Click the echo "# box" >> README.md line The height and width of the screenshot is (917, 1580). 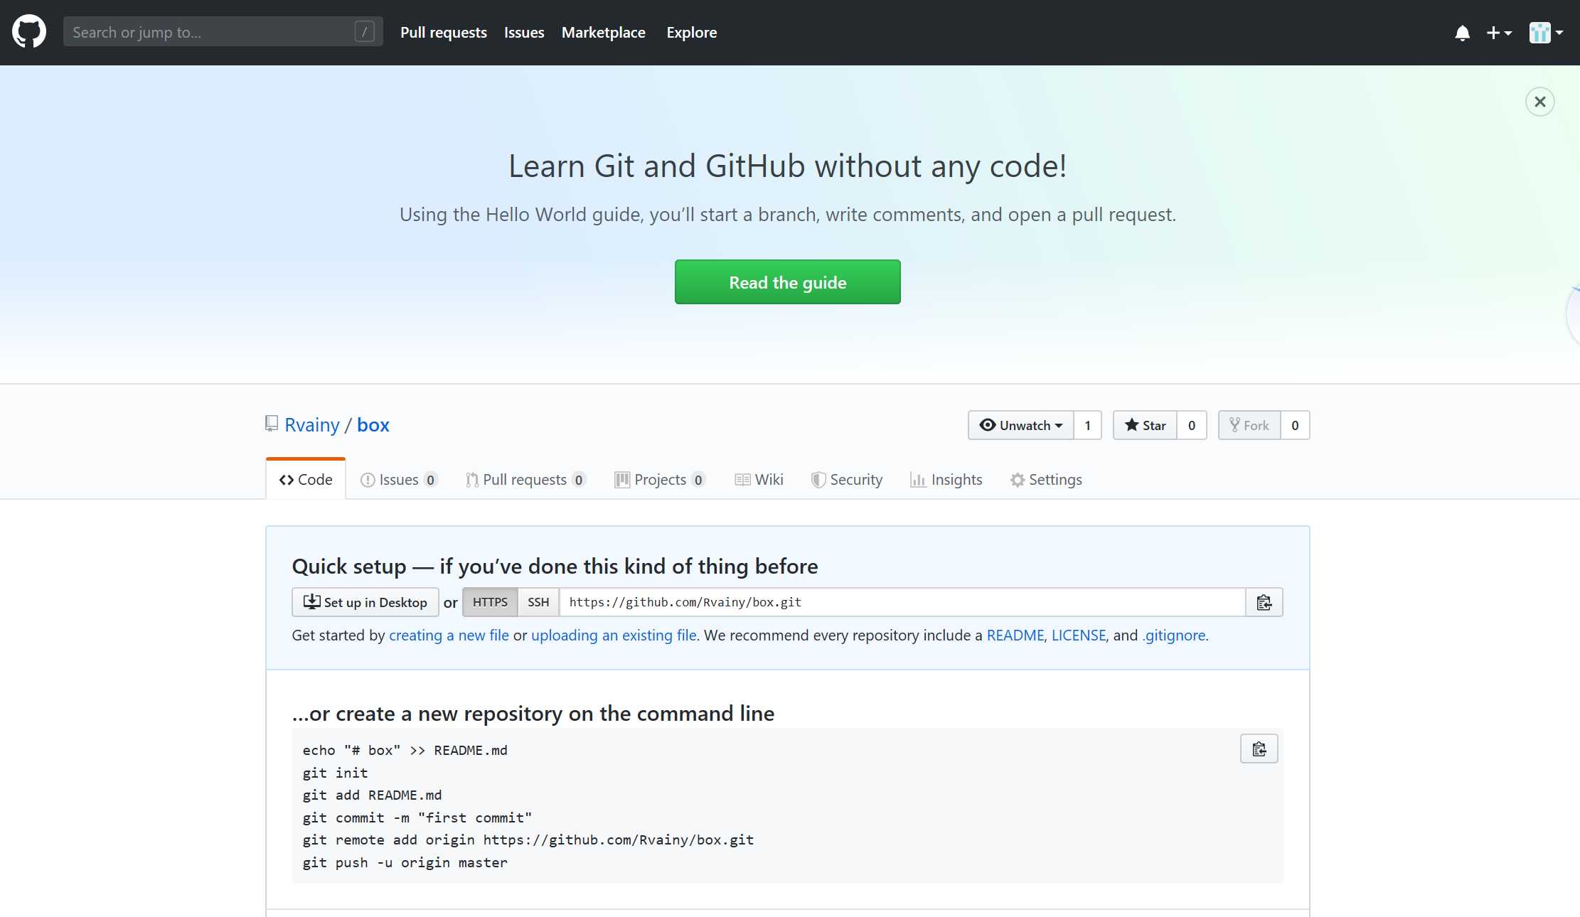[405, 750]
